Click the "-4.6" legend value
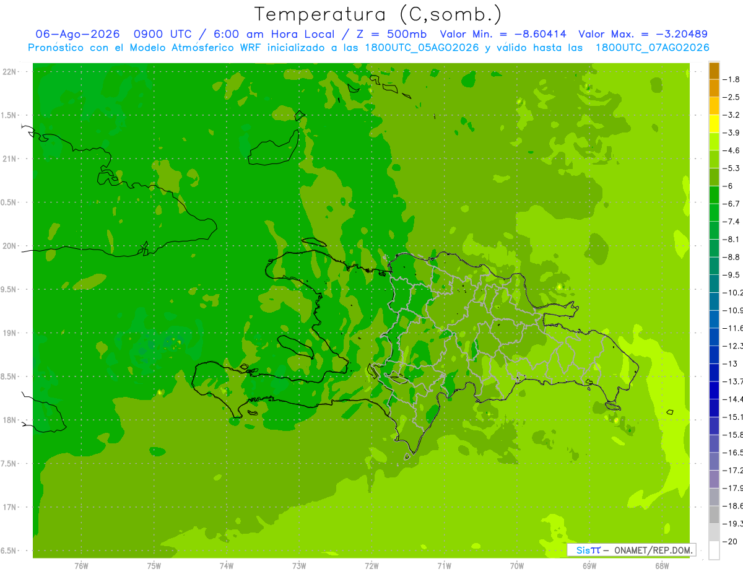 [x=731, y=150]
